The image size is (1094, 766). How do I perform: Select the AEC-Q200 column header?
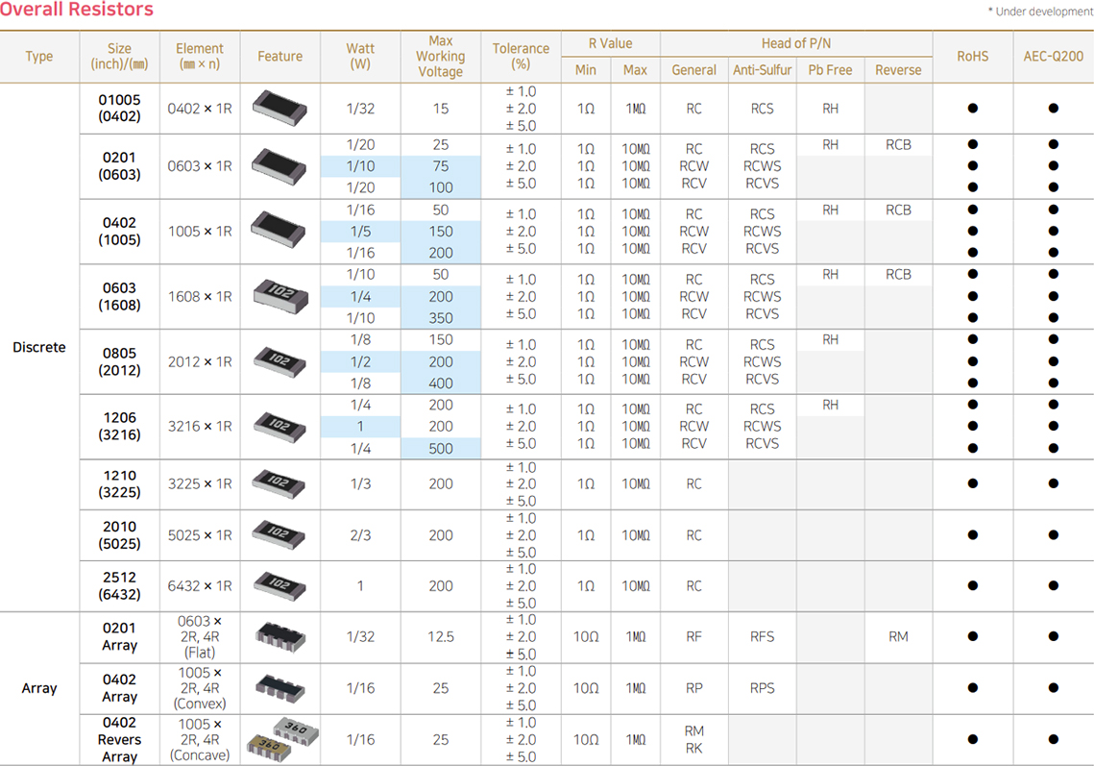(1053, 57)
